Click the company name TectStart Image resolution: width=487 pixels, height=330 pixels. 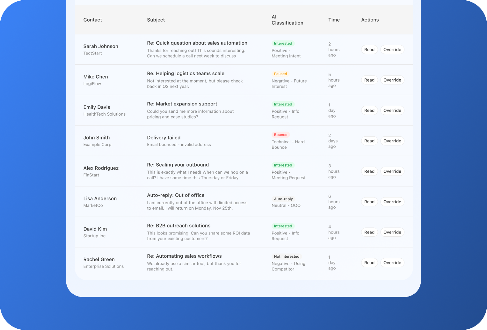(92, 53)
